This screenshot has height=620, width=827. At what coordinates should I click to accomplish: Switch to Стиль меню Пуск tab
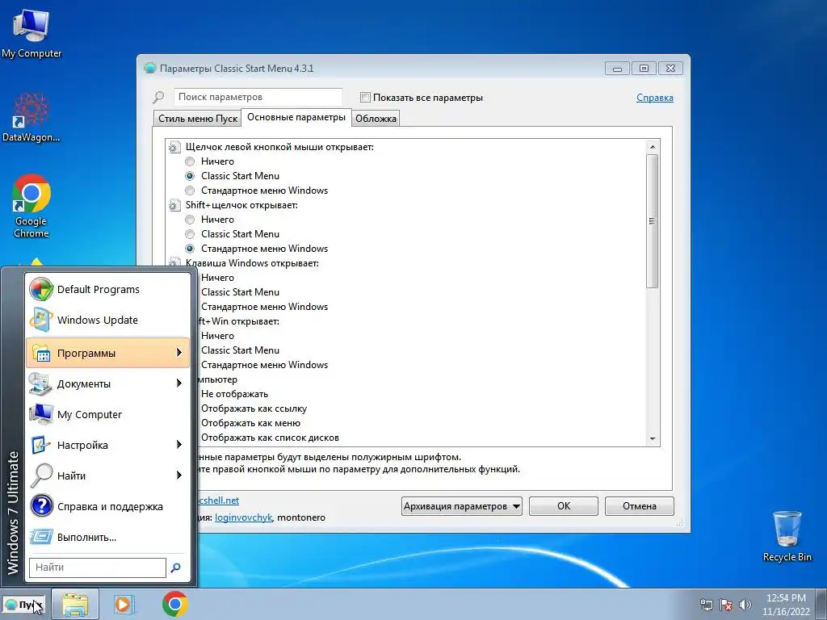(x=198, y=119)
